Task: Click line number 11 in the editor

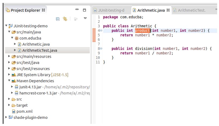Action: pos(98,62)
